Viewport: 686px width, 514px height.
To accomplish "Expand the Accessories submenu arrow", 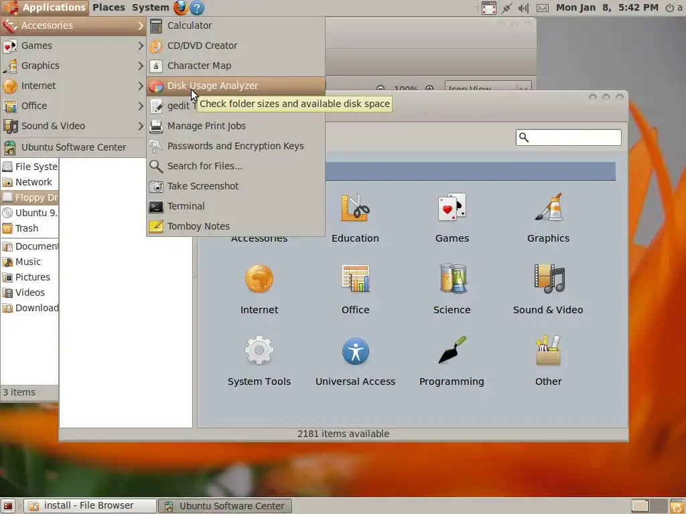I will tap(141, 26).
